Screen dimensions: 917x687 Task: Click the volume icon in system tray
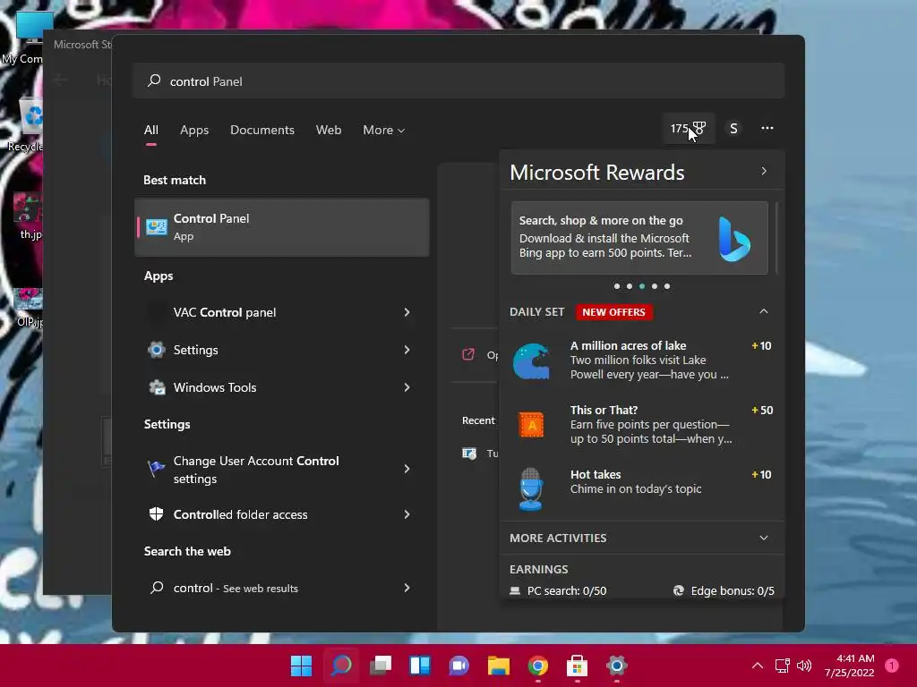click(804, 666)
